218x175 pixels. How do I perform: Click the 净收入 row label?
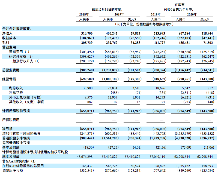point(7,33)
